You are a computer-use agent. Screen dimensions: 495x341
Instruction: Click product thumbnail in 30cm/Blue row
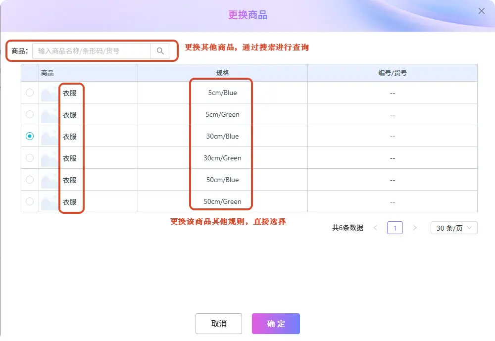(x=50, y=137)
